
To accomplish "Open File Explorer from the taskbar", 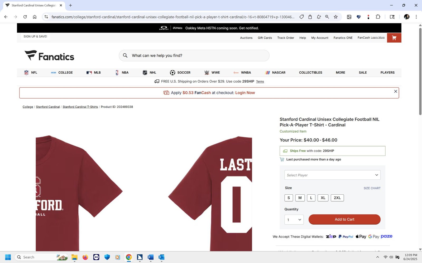I will point(74,257).
